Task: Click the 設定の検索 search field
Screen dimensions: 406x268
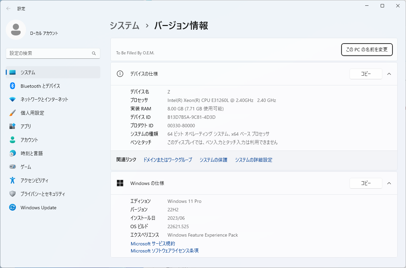Action: 50,53
